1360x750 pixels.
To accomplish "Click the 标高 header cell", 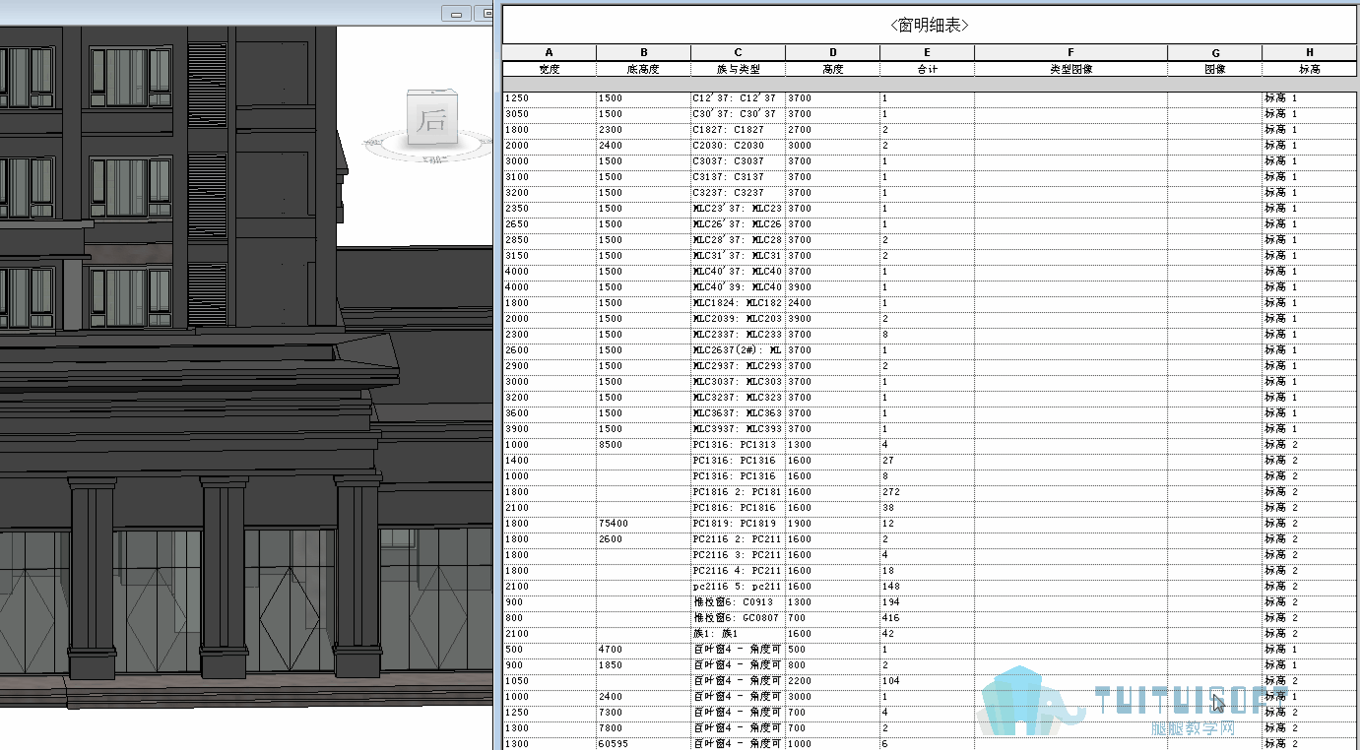I will [x=1310, y=69].
